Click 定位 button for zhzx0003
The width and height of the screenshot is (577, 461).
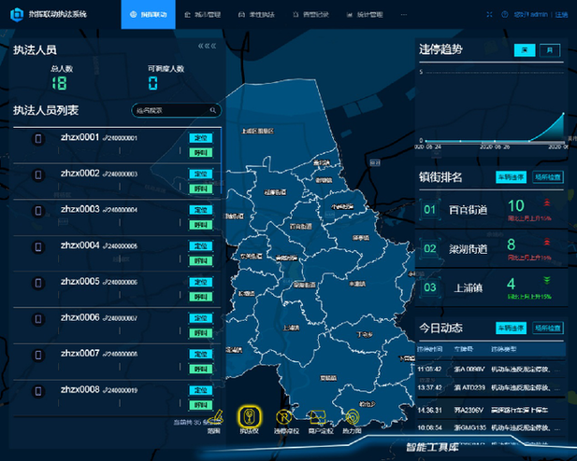click(201, 210)
